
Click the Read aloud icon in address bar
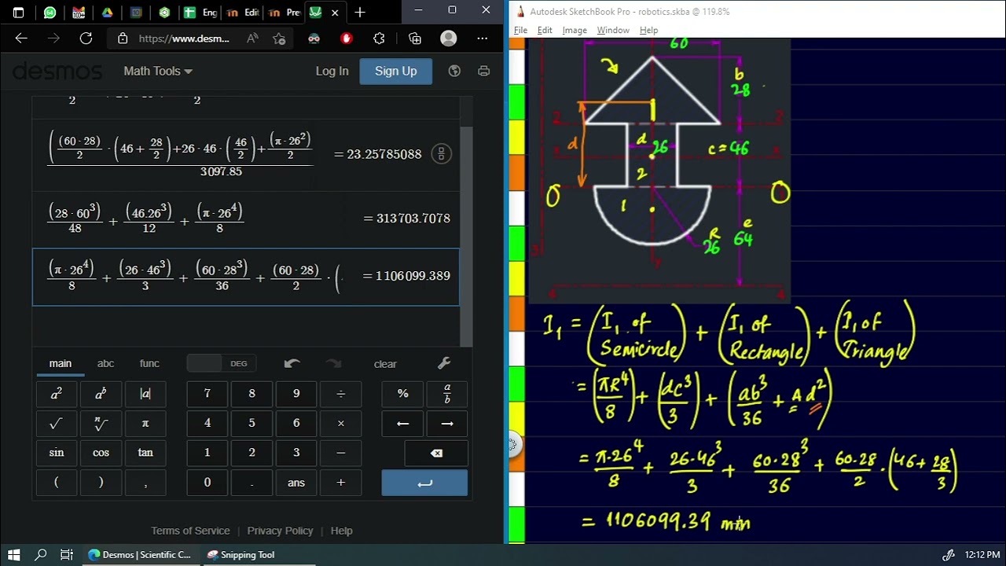252,38
